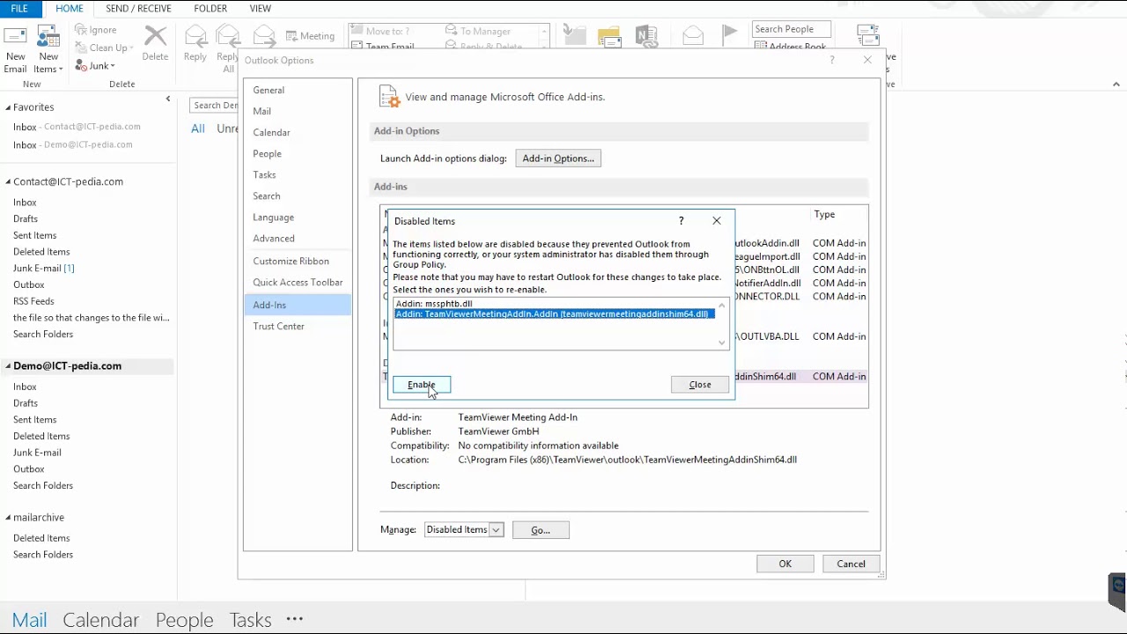The height and width of the screenshot is (634, 1127).
Task: Switch to the SEND / RECEIVE tab
Action: [x=138, y=9]
